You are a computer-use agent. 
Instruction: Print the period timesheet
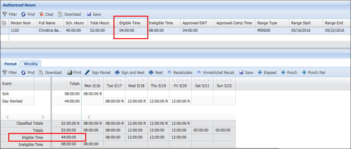[x=74, y=73]
